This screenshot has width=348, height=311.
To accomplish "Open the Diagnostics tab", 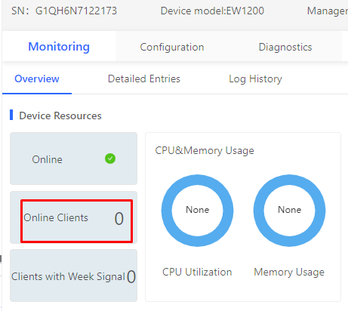I will (x=285, y=47).
